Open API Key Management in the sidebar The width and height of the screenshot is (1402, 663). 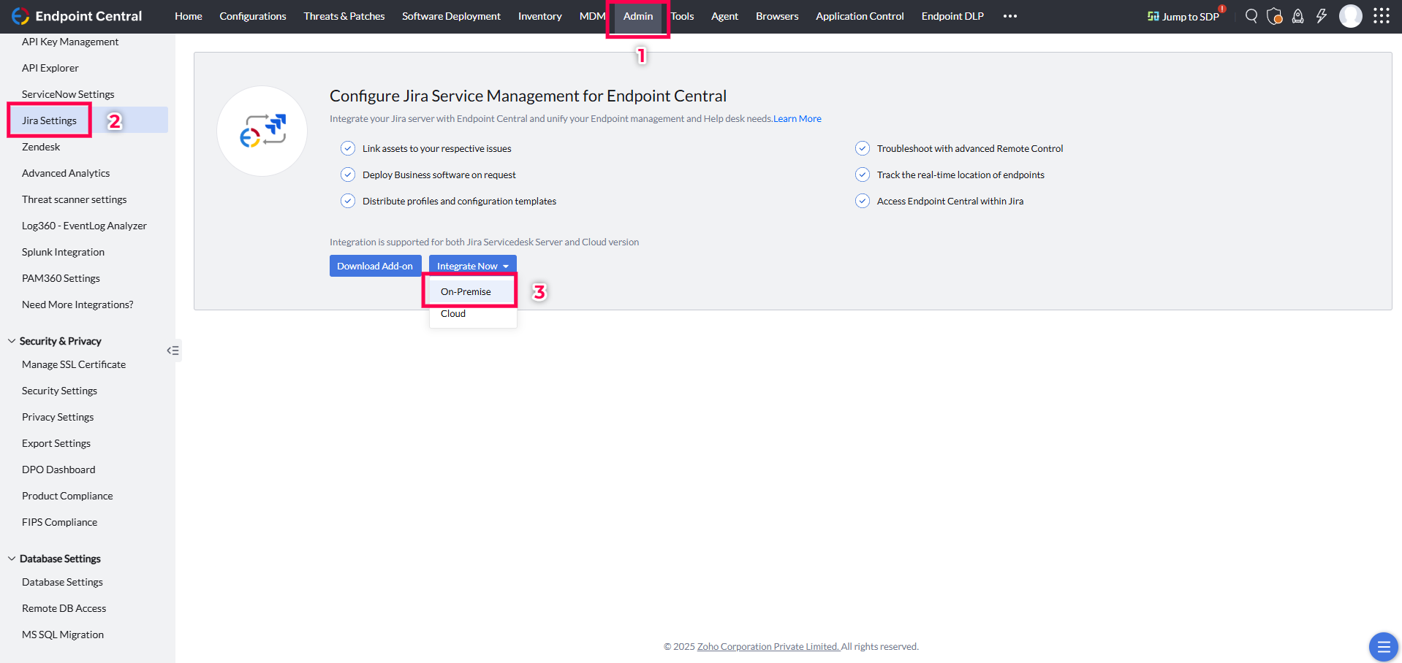70,42
